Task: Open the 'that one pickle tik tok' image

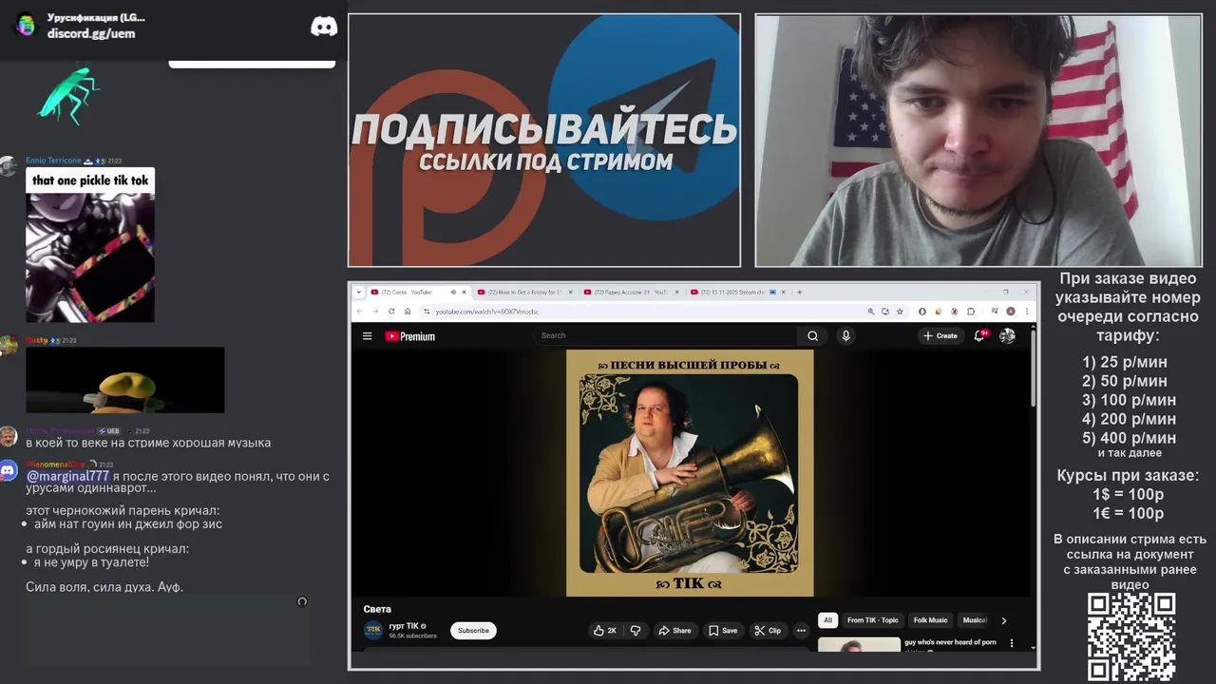Action: (90, 245)
